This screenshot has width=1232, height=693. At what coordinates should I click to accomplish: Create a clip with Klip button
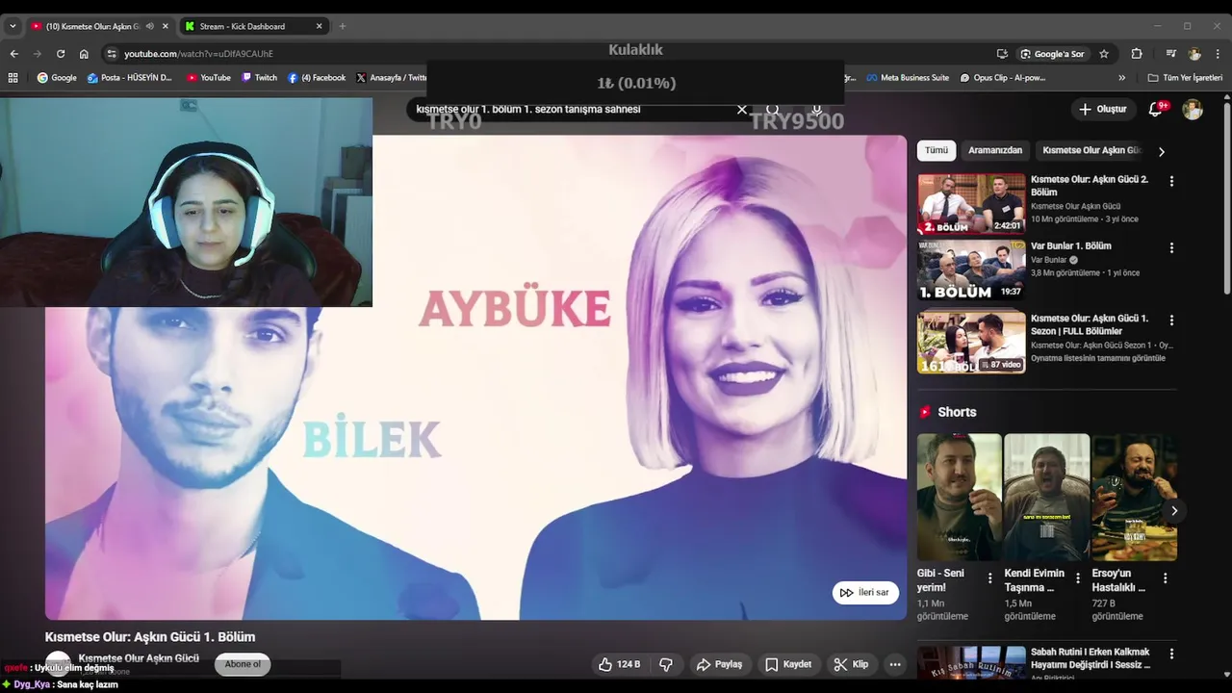[x=851, y=664]
